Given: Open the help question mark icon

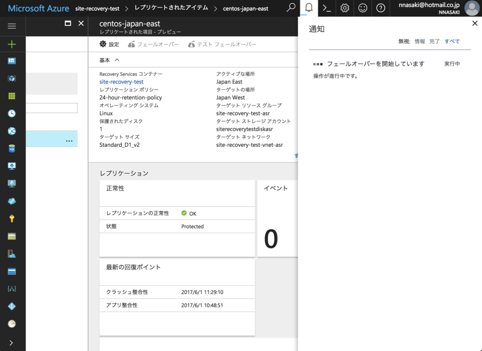Looking at the screenshot, I should pos(380,8).
